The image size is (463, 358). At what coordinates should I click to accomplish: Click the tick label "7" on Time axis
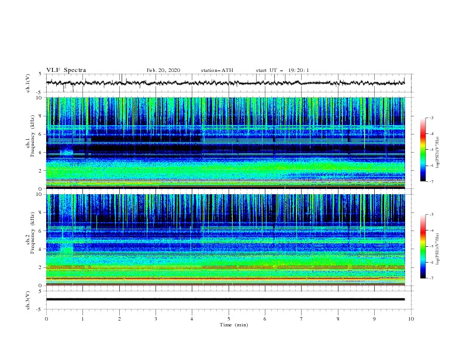pos(302,319)
